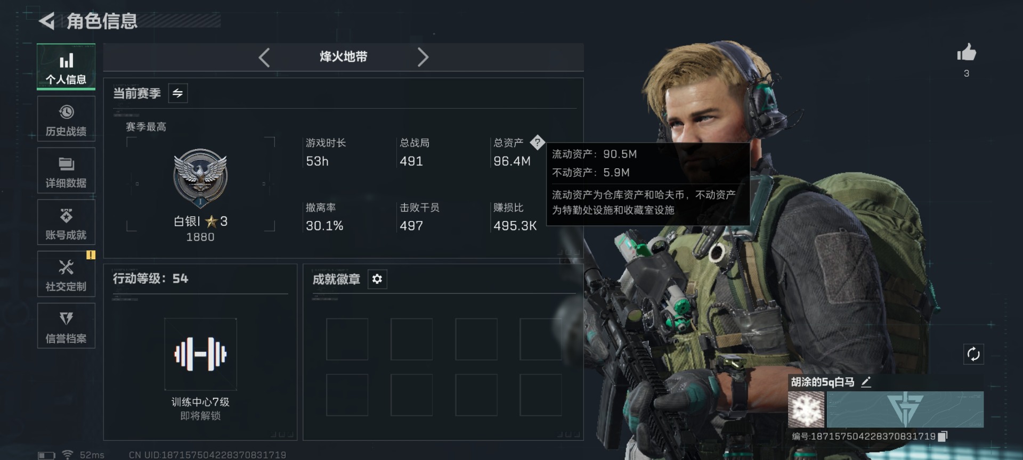The width and height of the screenshot is (1023, 460).
Task: Click the snowflake avatar thumbnail
Action: click(806, 409)
